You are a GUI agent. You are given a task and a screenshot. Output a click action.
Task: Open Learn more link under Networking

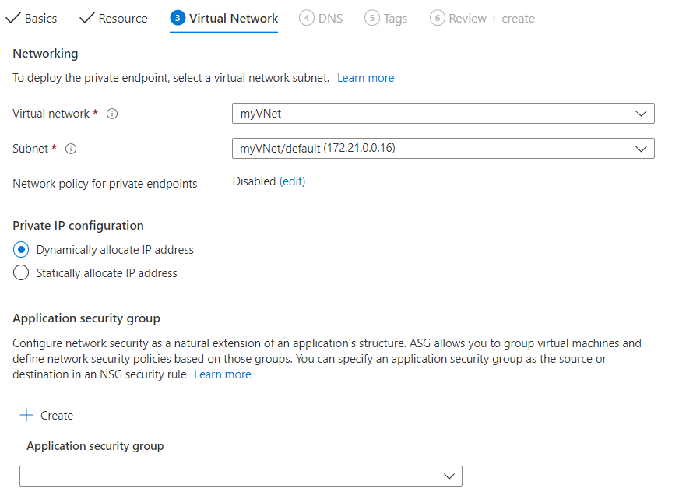[365, 78]
